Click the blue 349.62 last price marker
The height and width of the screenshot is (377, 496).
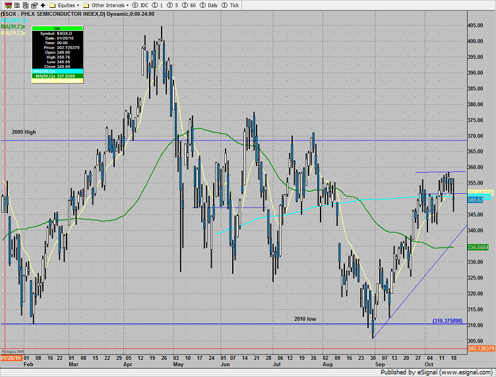click(475, 200)
